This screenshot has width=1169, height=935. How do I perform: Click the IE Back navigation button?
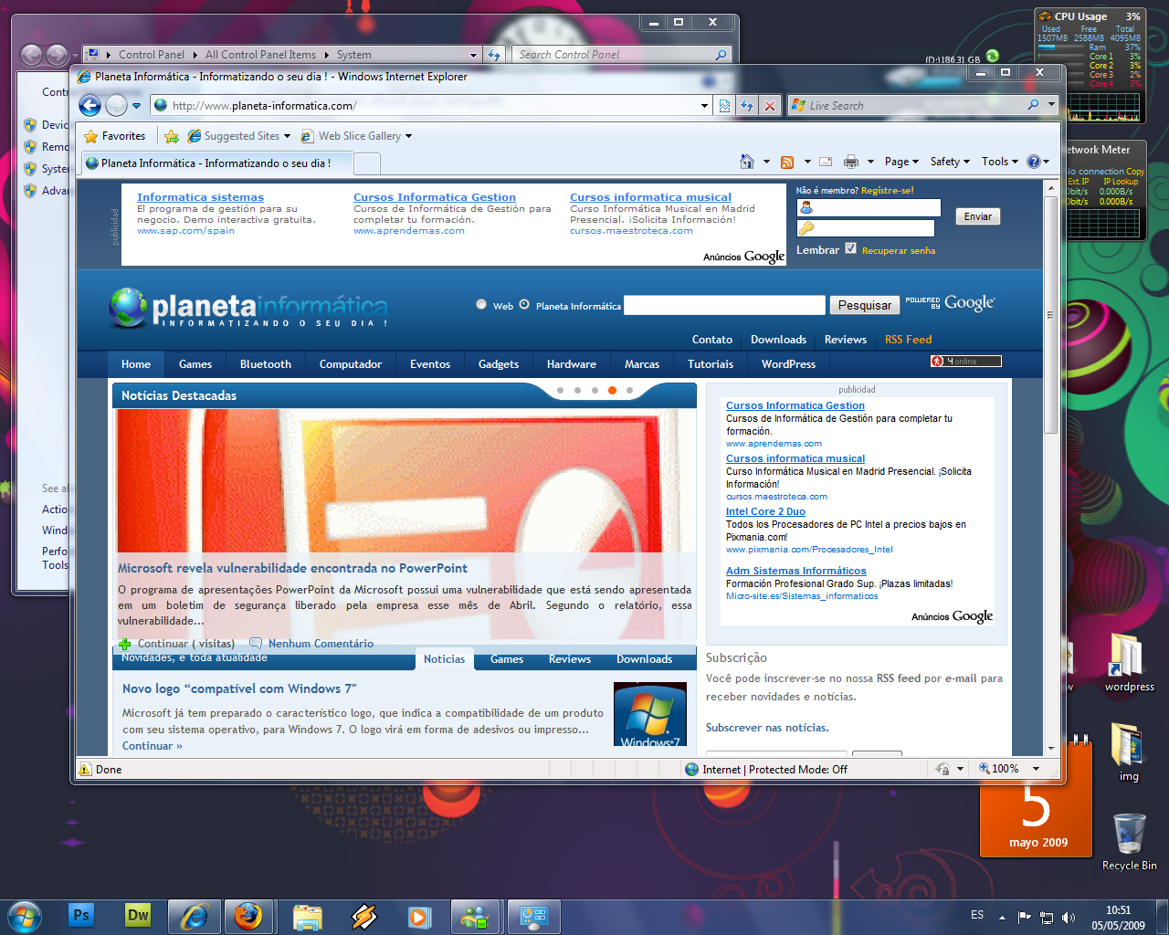(90, 106)
